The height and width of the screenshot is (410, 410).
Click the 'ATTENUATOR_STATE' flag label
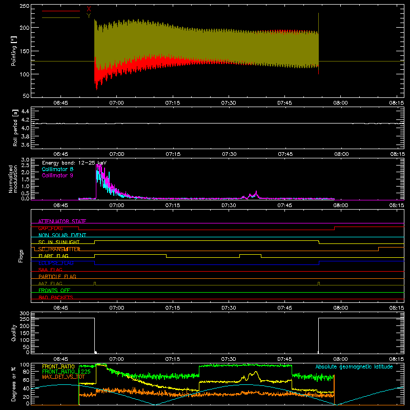pyautogui.click(x=62, y=221)
